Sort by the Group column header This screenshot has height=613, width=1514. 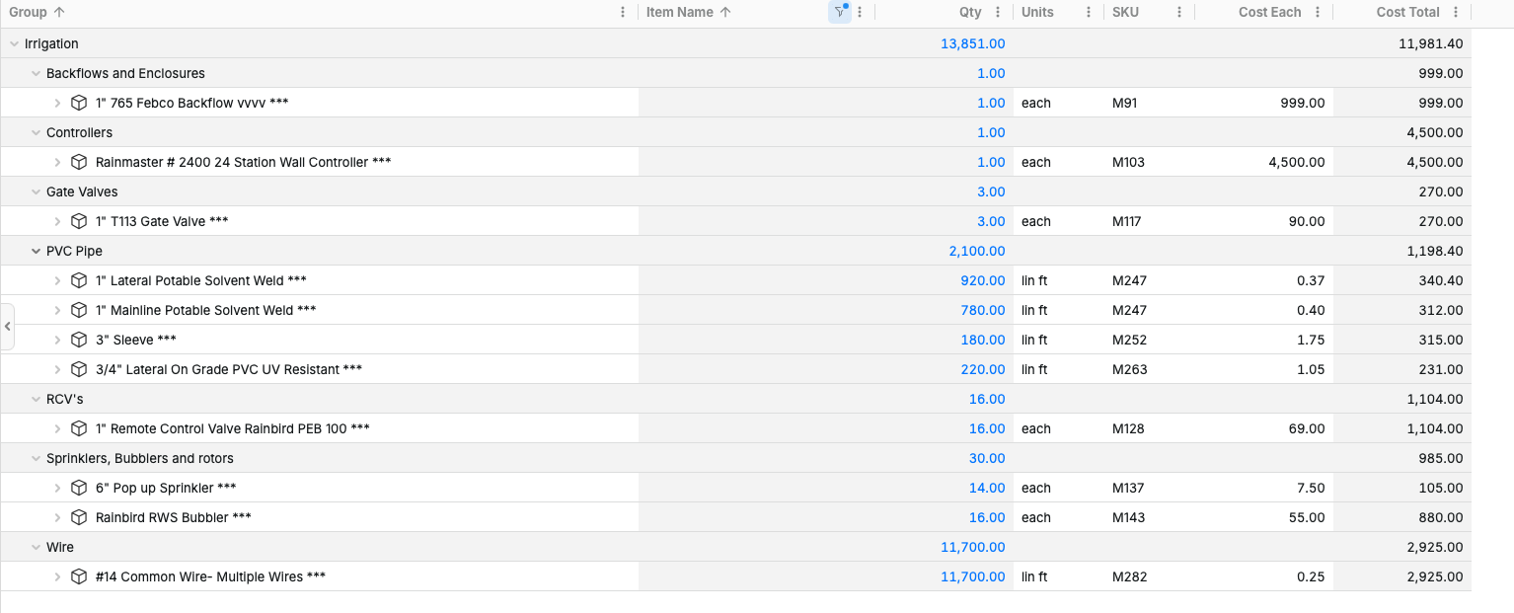click(x=28, y=13)
